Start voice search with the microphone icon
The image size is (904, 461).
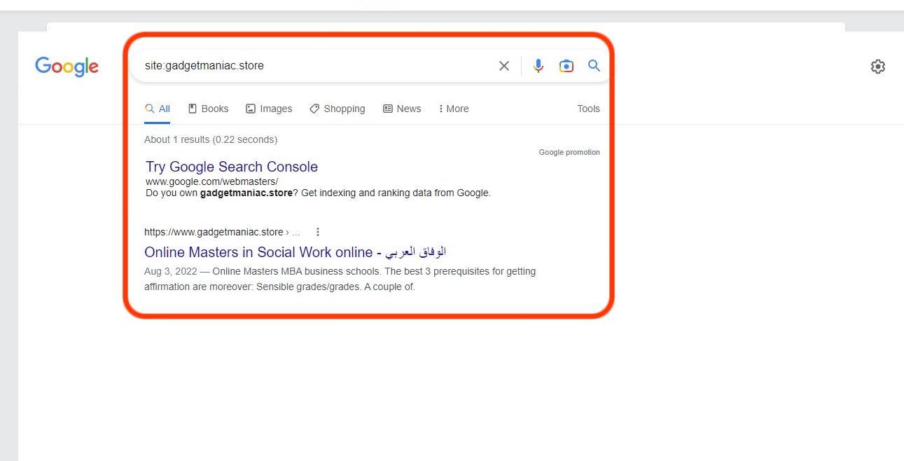pos(538,66)
